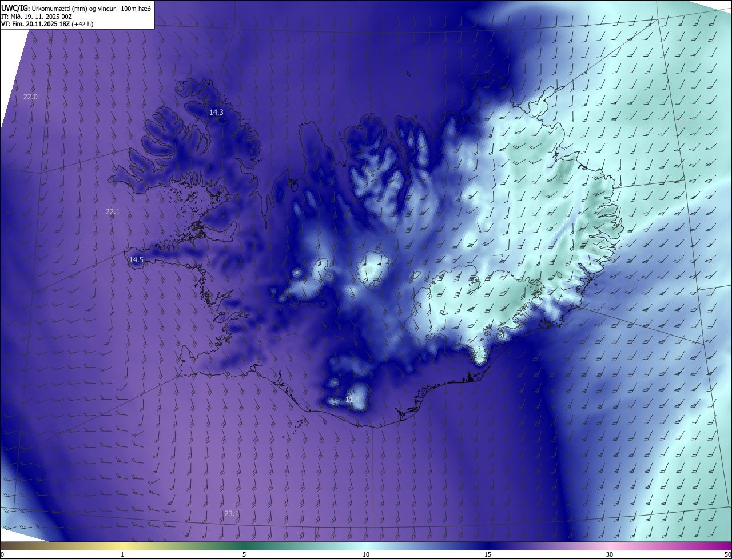Click colorbar tick label 50
This screenshot has height=559, width=732.
click(x=727, y=554)
